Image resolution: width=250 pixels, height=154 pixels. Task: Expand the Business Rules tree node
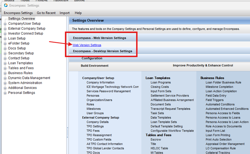point(5,73)
